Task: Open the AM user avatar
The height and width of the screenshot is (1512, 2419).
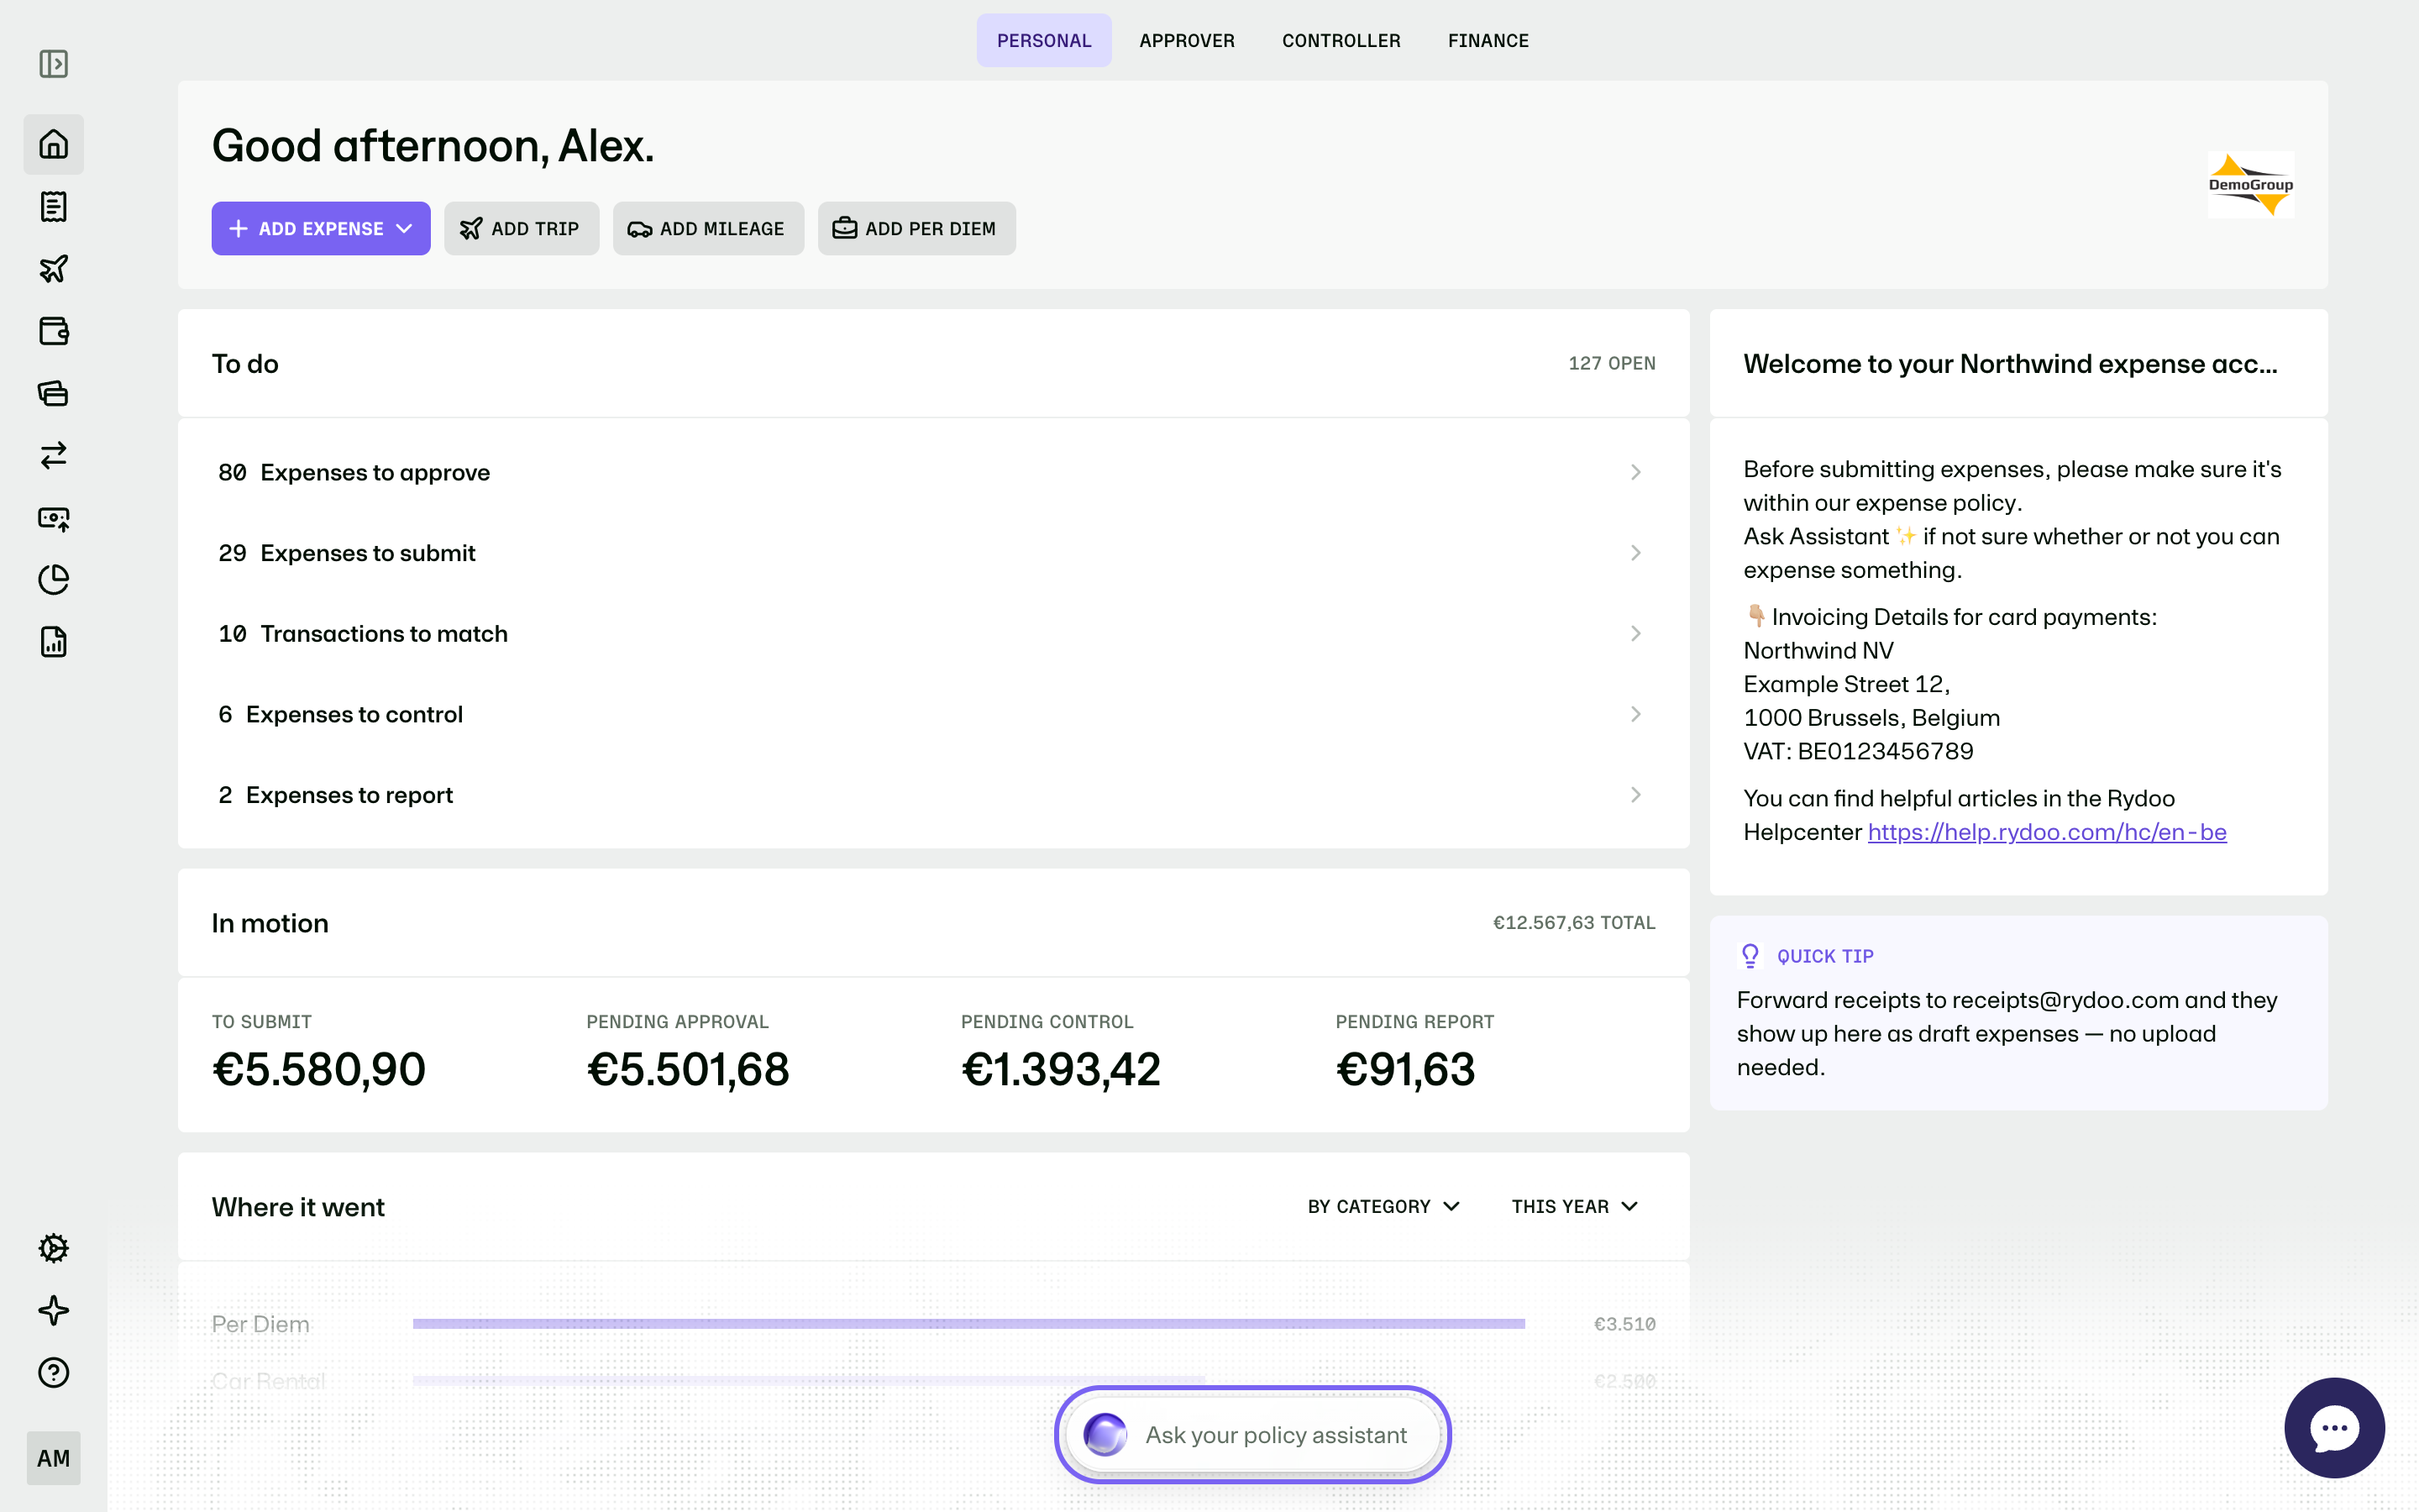Action: pos(54,1458)
